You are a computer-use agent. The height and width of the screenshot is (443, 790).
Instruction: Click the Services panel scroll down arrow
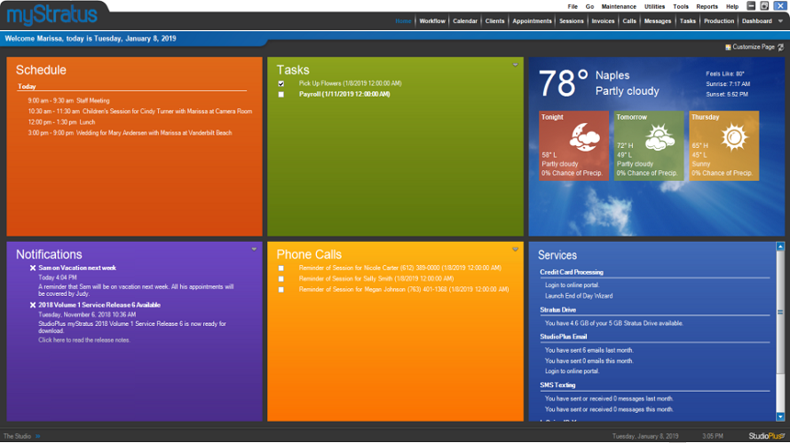tap(780, 416)
